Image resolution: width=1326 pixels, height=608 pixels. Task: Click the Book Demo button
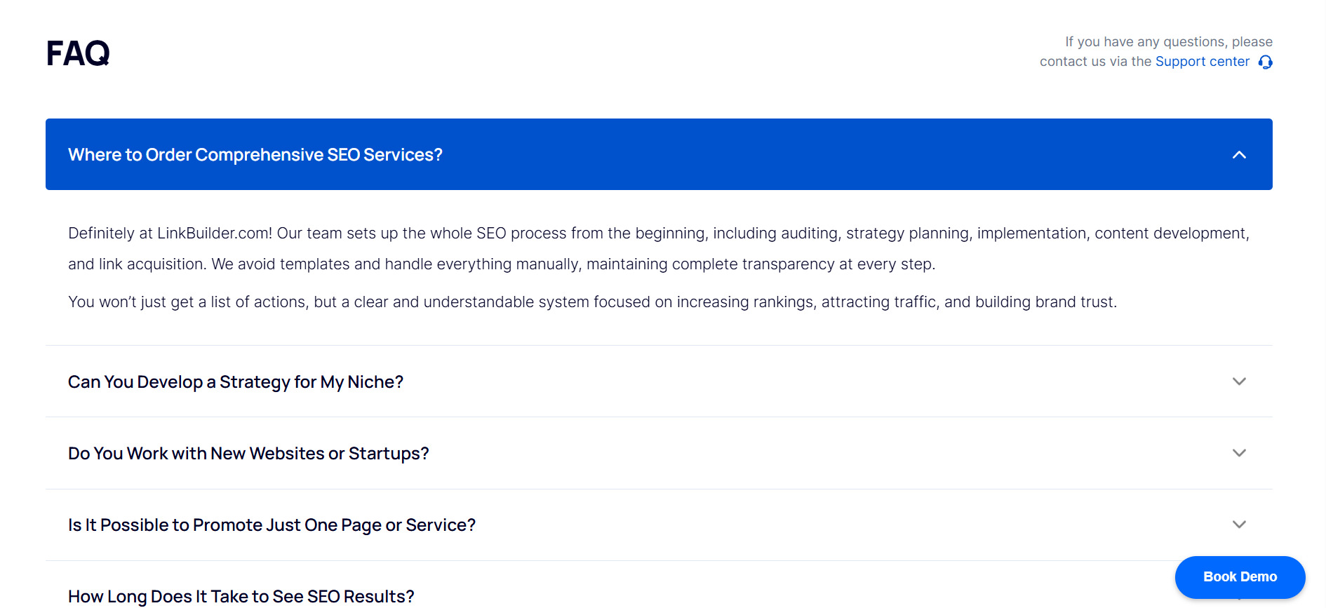pyautogui.click(x=1240, y=577)
